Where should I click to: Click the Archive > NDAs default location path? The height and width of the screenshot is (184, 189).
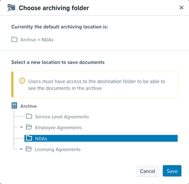click(37, 39)
